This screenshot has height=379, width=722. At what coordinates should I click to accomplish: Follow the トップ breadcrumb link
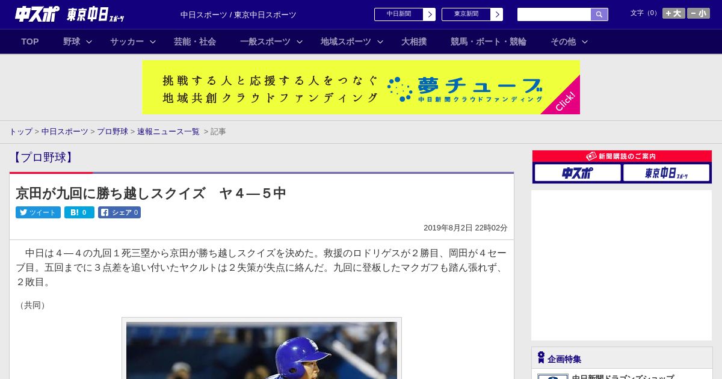click(x=20, y=131)
